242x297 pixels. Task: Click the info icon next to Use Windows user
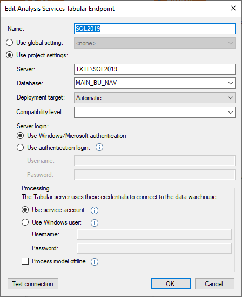[95, 223]
